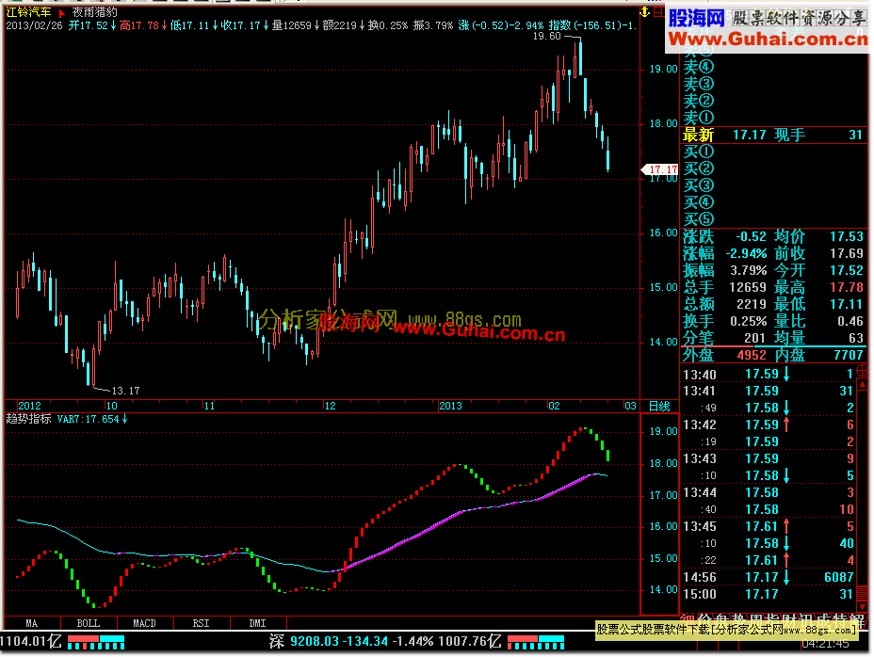Click the 总手 12659 value
874x657 pixels.
pyautogui.click(x=748, y=287)
